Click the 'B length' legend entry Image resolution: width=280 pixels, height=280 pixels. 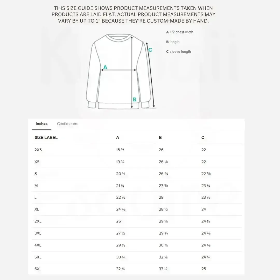(x=173, y=42)
